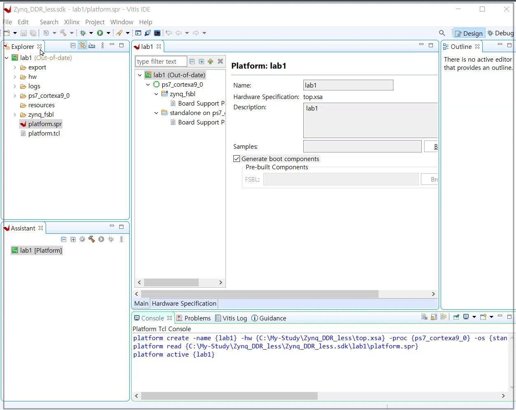Collapse all in the Explorer view
516x410 pixels.
click(x=73, y=45)
